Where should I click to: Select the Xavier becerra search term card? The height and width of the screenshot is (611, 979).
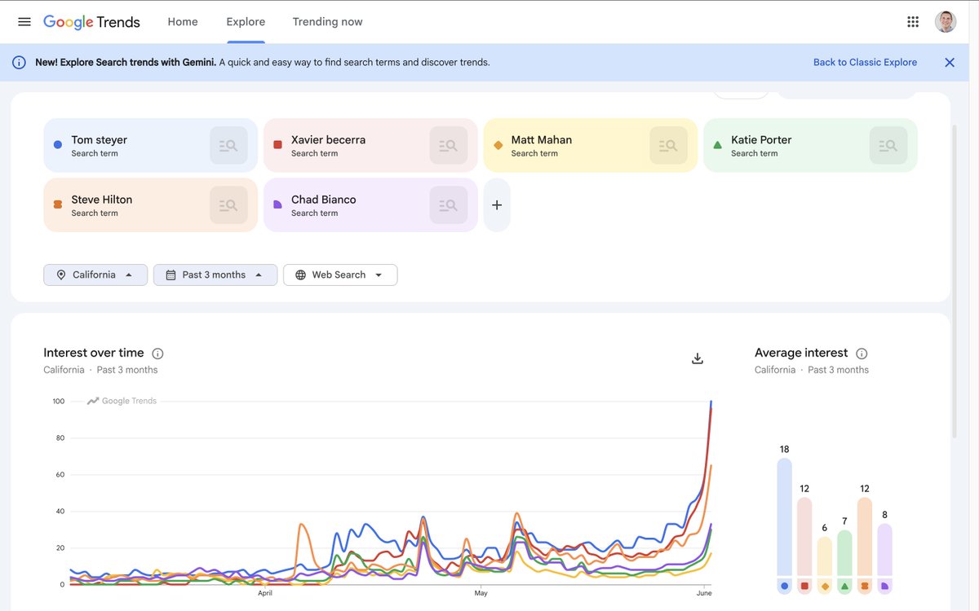click(370, 146)
